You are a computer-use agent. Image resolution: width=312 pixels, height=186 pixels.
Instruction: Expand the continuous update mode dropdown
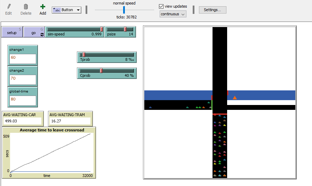173,14
